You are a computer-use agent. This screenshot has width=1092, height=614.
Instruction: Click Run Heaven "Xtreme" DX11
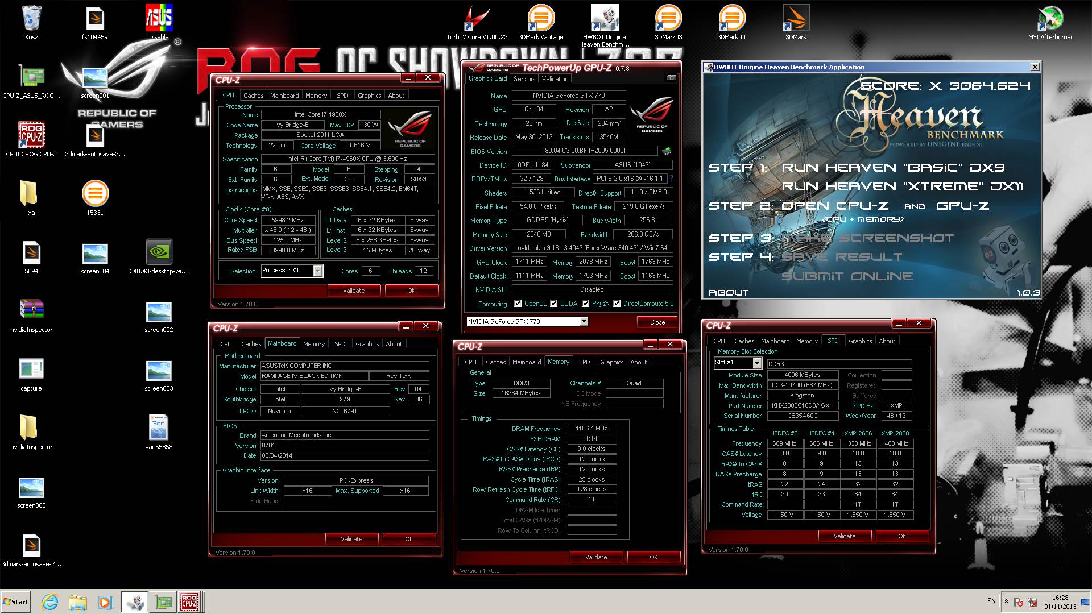[x=903, y=186]
